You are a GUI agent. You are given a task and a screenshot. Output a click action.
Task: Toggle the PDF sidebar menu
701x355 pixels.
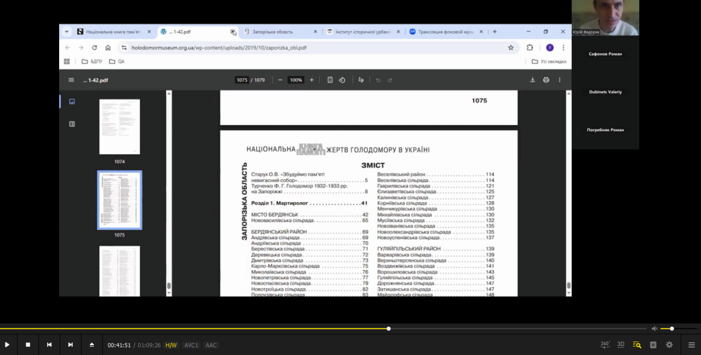[71, 80]
